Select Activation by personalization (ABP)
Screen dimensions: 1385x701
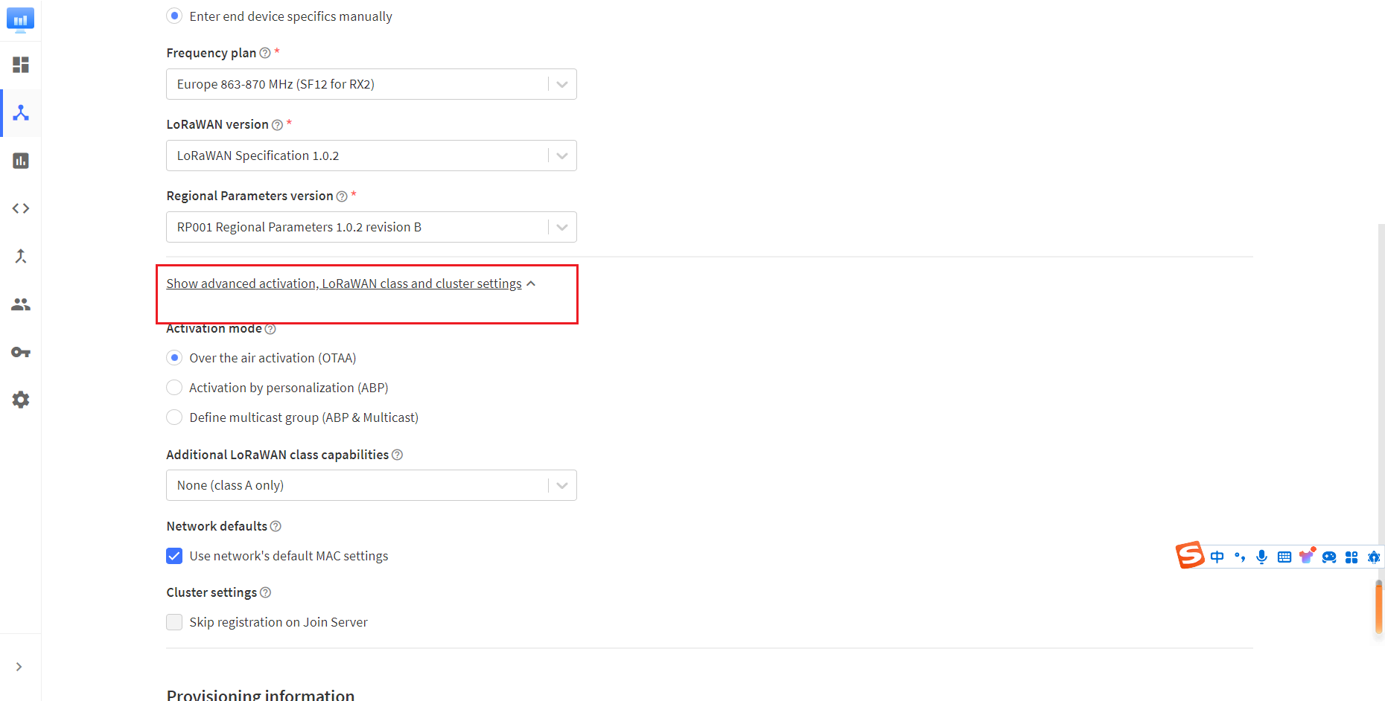coord(174,388)
